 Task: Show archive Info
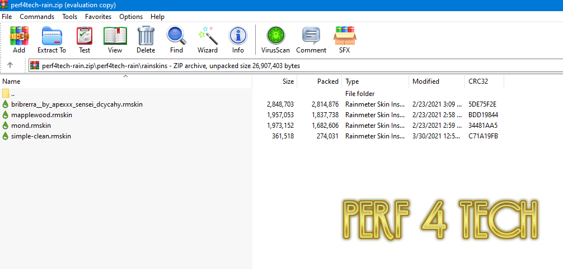[x=238, y=36]
